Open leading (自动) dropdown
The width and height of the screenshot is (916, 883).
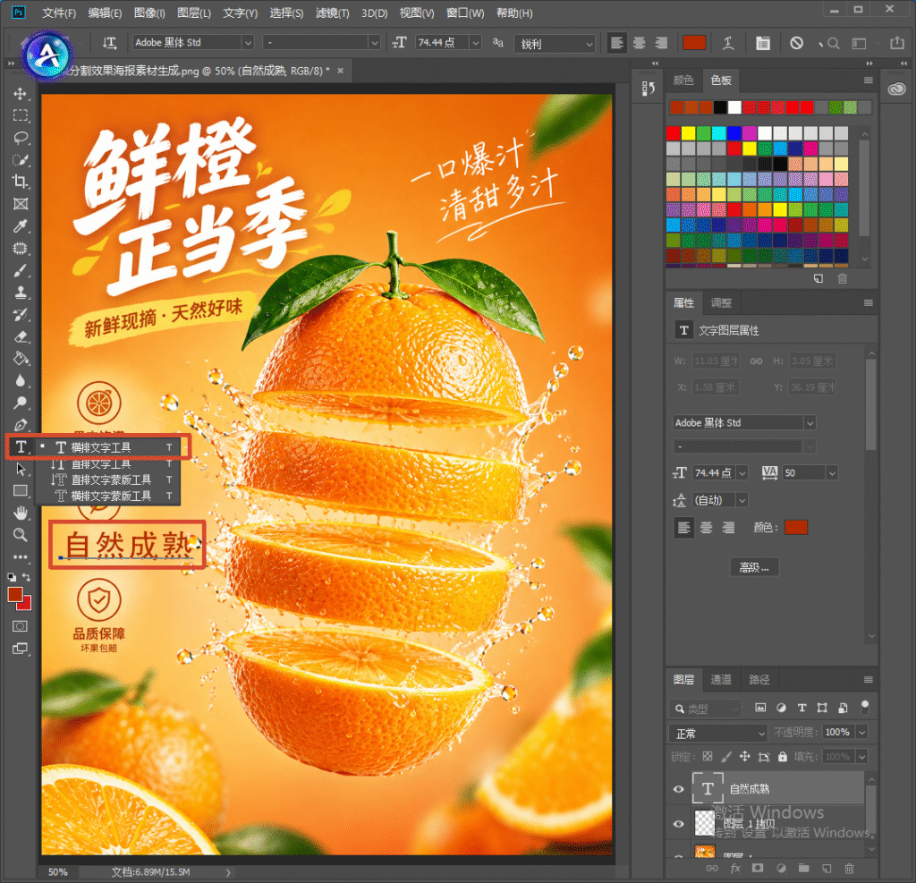tap(742, 500)
